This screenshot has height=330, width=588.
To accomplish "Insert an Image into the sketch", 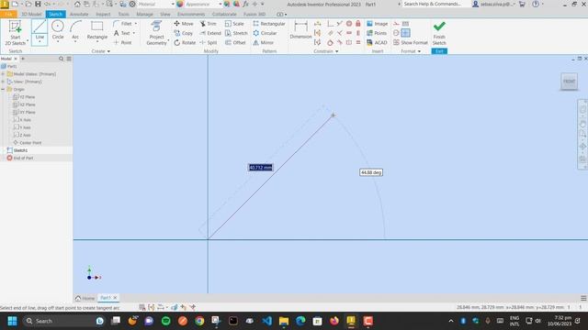I will pyautogui.click(x=378, y=24).
